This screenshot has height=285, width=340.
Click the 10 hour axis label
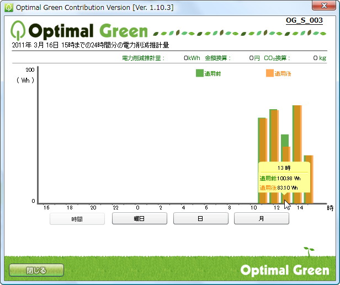click(254, 207)
